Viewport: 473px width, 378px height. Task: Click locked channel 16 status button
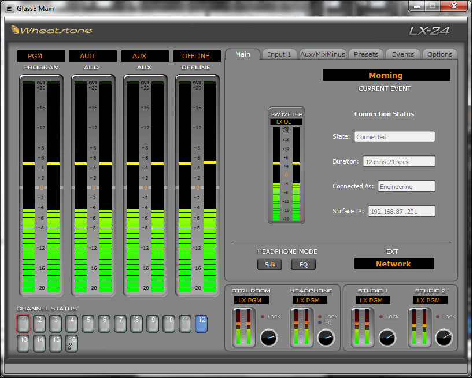click(x=72, y=343)
